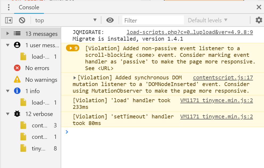The height and width of the screenshot is (168, 264).
Task: Select the 'load' handler took 233ms text
Action: click(x=121, y=104)
